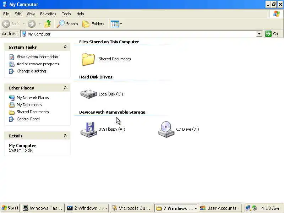Click the sidebar Shared Documents folder icon
The width and height of the screenshot is (284, 213).
point(12,112)
